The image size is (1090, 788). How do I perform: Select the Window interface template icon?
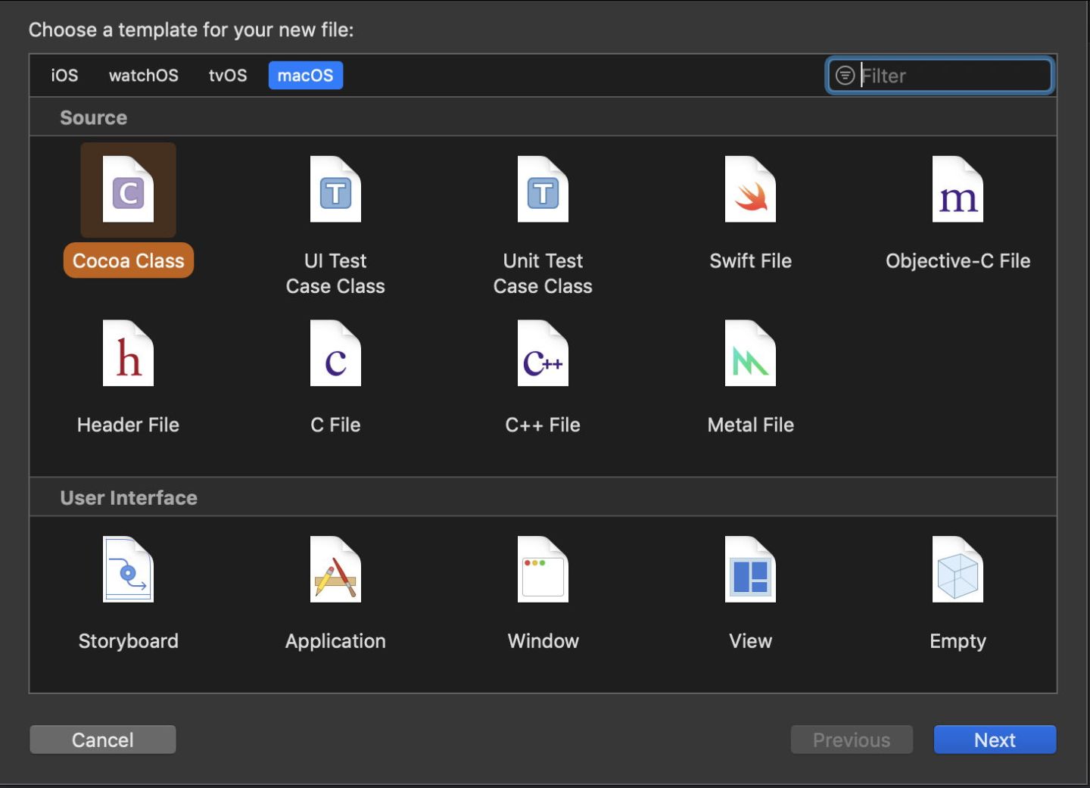pos(543,569)
